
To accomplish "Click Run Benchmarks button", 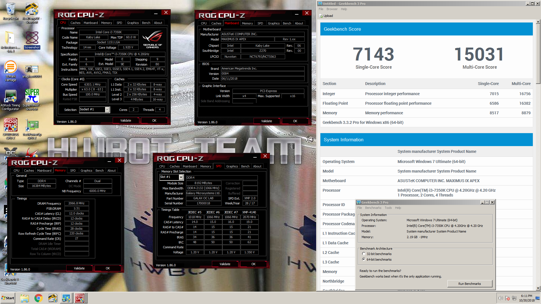I will pyautogui.click(x=469, y=284).
